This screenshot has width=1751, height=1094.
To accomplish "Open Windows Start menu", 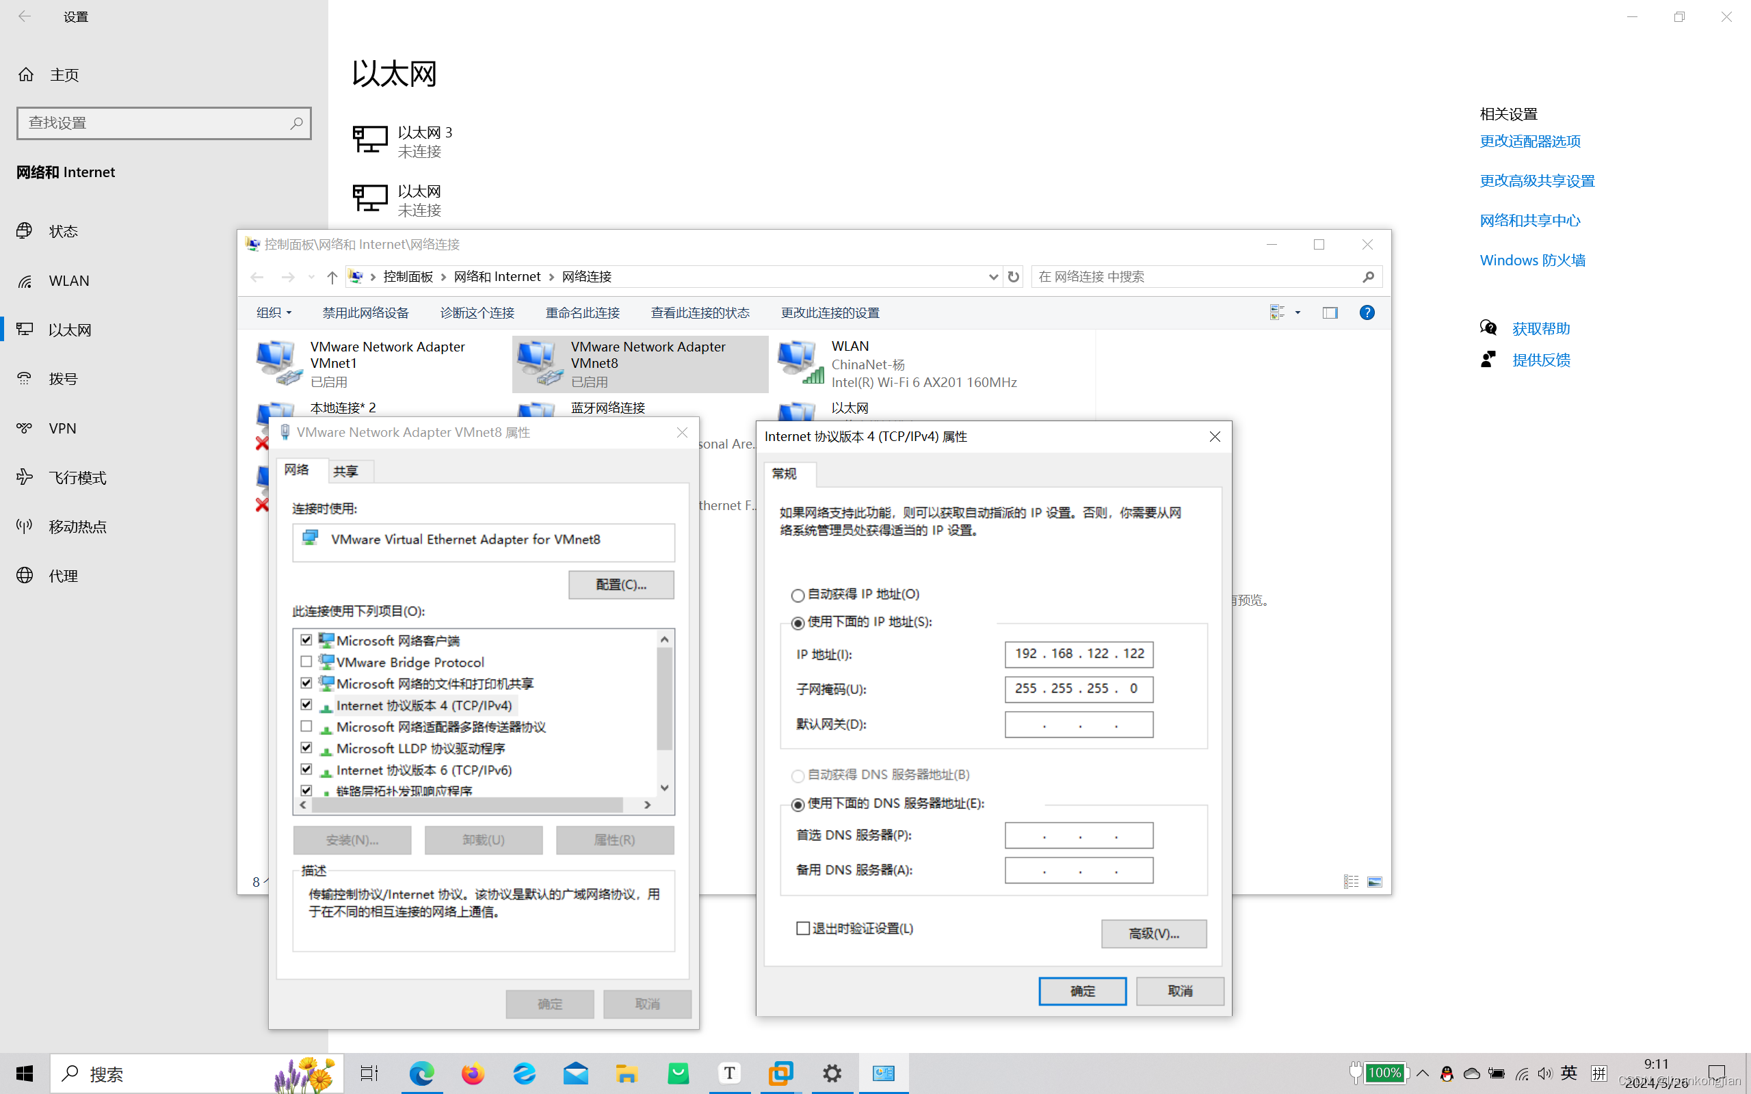I will (x=25, y=1073).
